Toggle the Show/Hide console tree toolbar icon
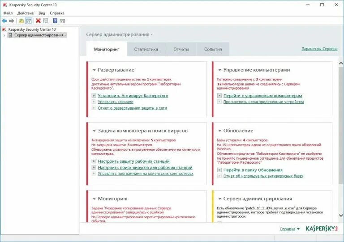Screen dimensions: 344x242 tap(29, 21)
